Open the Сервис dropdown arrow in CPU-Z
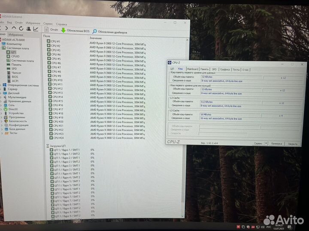Viewport: 309px width, 231px height. coord(266,143)
